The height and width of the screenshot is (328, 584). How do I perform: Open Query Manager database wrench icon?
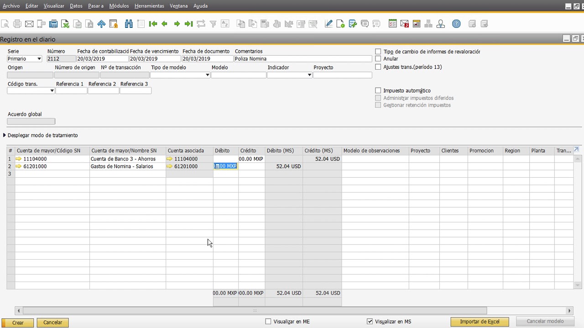(352, 24)
